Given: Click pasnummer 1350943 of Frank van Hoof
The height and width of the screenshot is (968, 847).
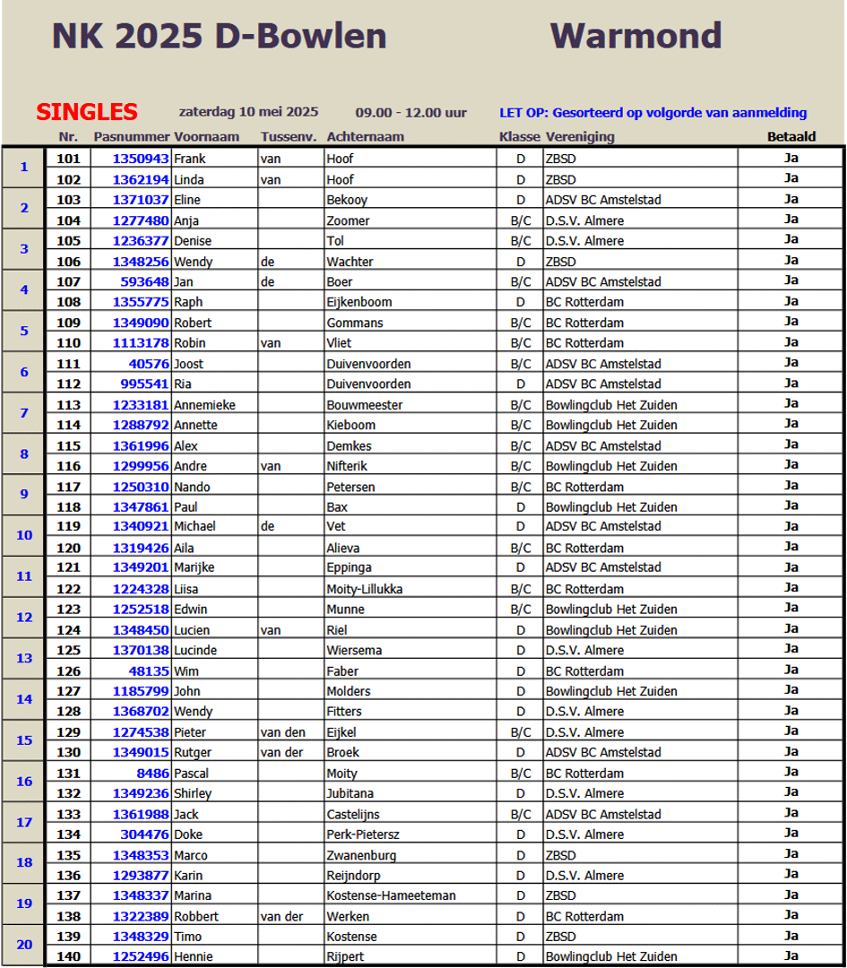Looking at the screenshot, I should (x=141, y=159).
